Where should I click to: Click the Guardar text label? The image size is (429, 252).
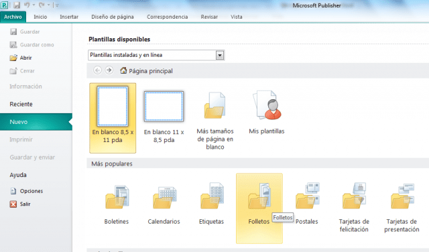coord(29,31)
